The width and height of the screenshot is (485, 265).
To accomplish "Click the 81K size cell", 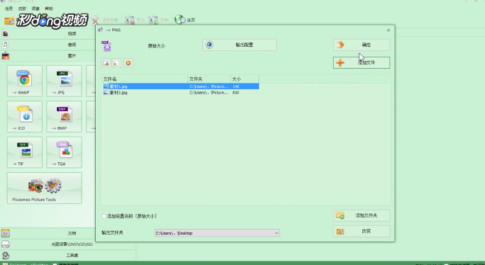I will tap(236, 93).
